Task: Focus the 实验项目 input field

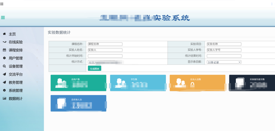Action: pos(224,44)
